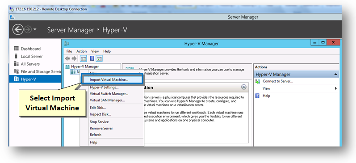This screenshot has height=163, width=356.
Task: Open View submenu in Actions pane
Action: coord(296,88)
